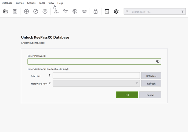This screenshot has height=132, width=188.
Task: Click the Edit Entry pencil icon
Action: pos(36,12)
